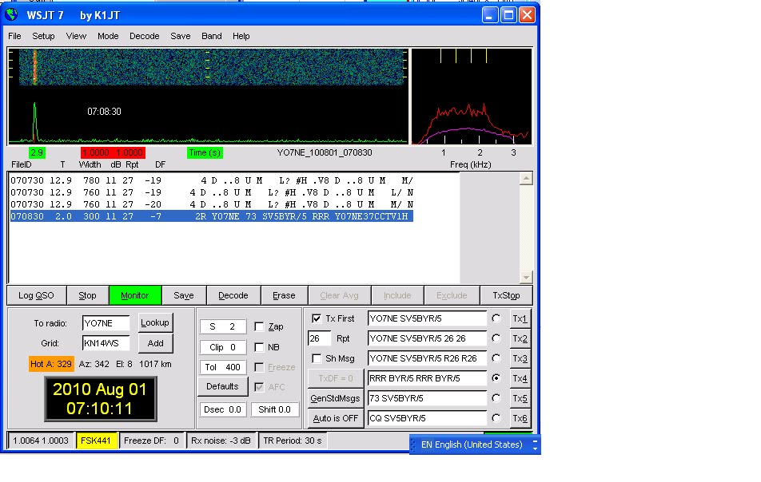
Task: Select the Tx2 radio button
Action: tap(496, 338)
